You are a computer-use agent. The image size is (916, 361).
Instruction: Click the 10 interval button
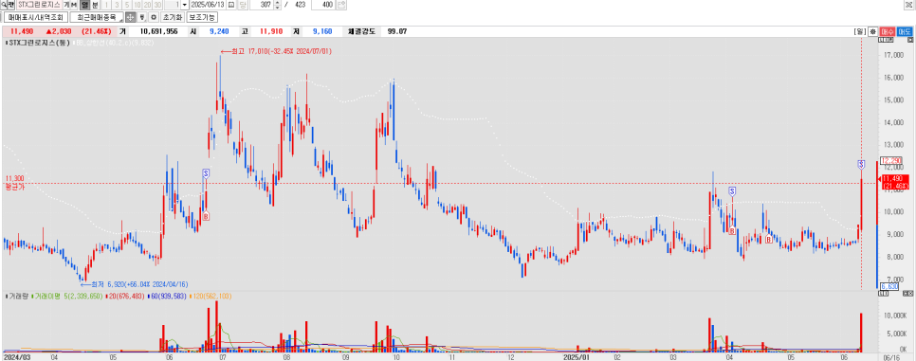pyautogui.click(x=137, y=5)
